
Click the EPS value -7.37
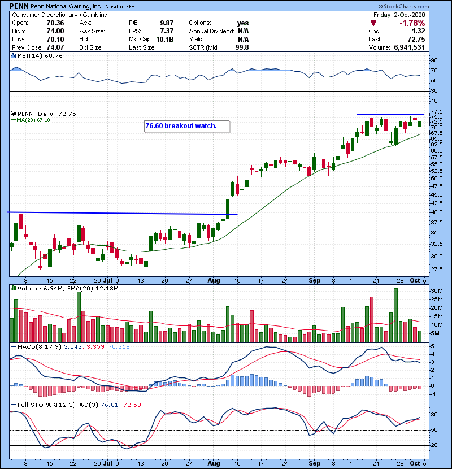(x=166, y=31)
